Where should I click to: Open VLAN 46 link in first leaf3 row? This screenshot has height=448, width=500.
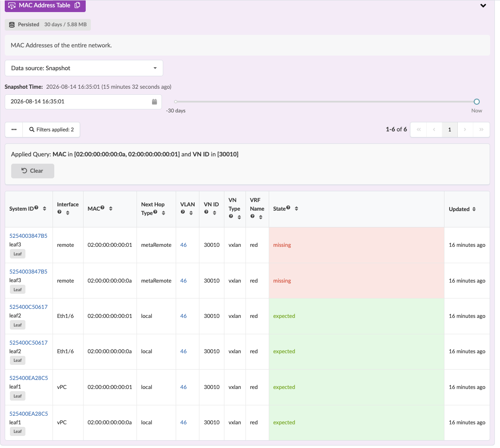pyautogui.click(x=183, y=245)
